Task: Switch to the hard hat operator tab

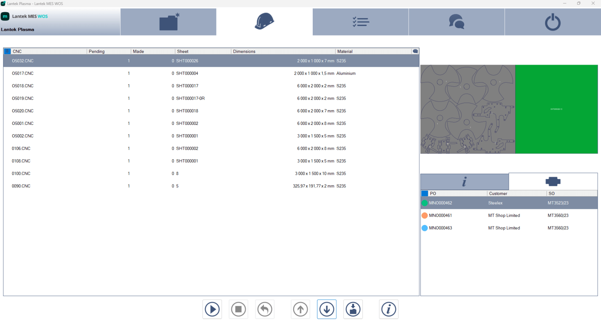Action: tap(264, 22)
